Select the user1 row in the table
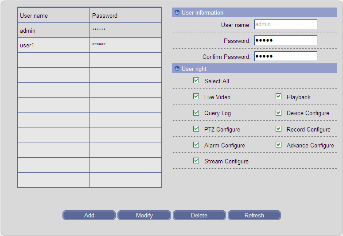The height and width of the screenshot is (236, 343). 90,45
